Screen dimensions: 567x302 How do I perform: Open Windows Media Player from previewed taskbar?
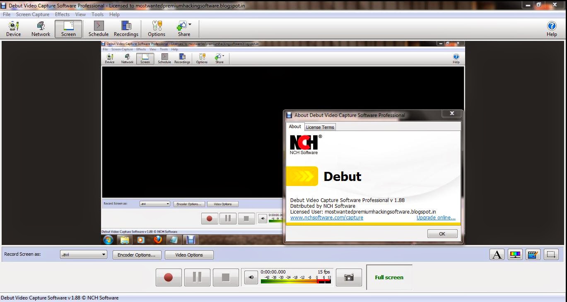[141, 240]
